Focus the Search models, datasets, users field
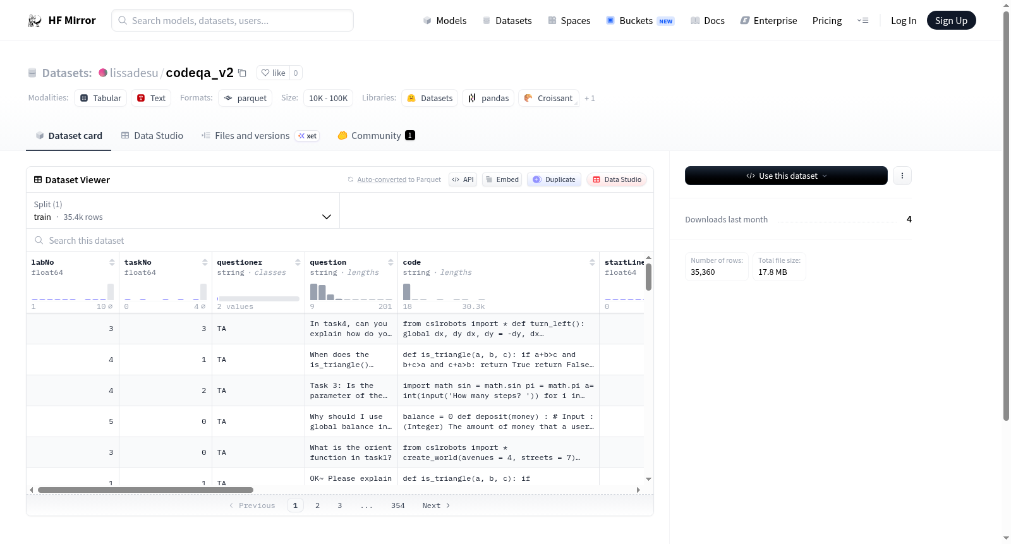1011x544 pixels. coord(233,20)
